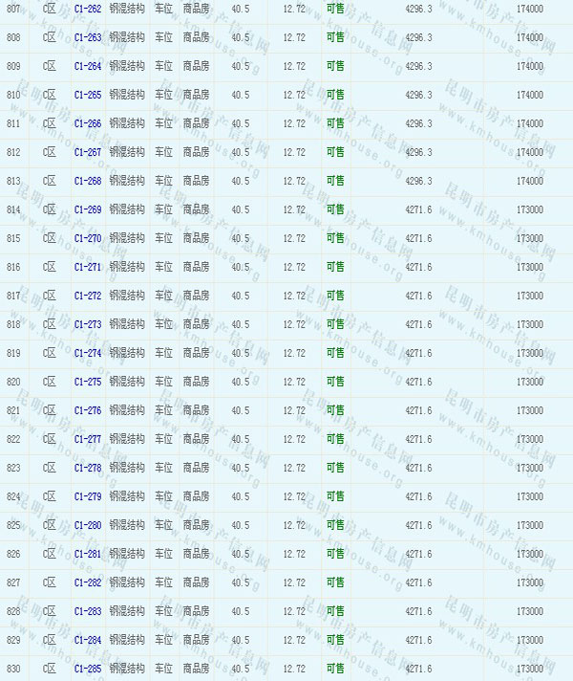
Task: Open unit C1-265 details
Action: tap(87, 96)
